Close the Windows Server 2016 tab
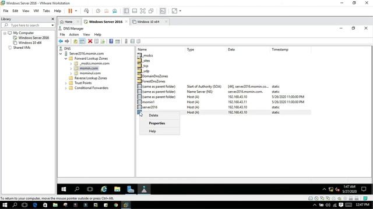This screenshot has height=209, width=373. pos(126,22)
